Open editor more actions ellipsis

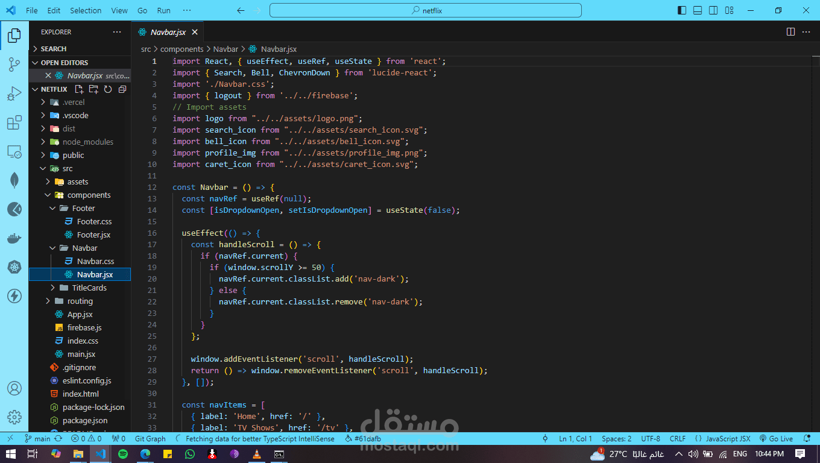click(806, 32)
